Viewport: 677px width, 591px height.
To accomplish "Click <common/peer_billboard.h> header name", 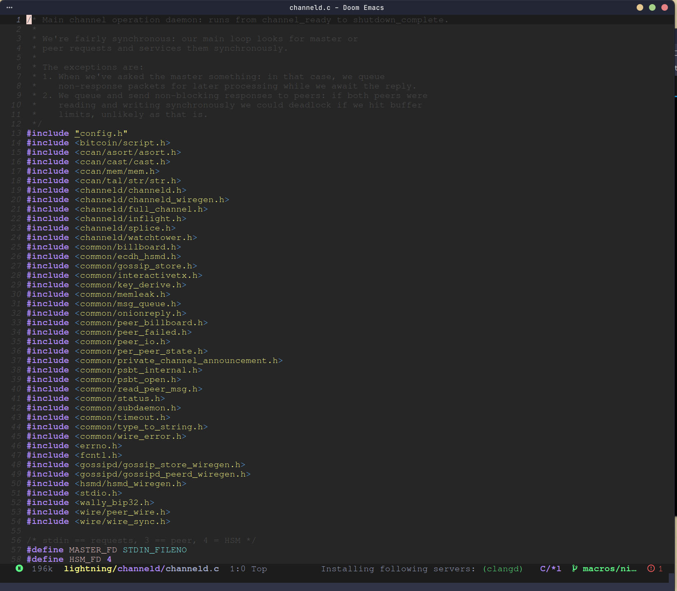I will pyautogui.click(x=141, y=323).
